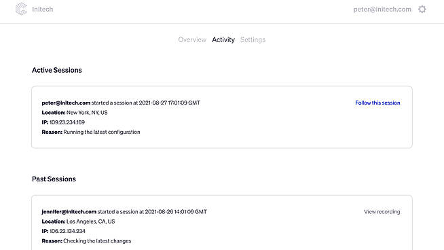Click New York, NY, US location
Viewport: 444px width, 250px height.
coord(87,113)
